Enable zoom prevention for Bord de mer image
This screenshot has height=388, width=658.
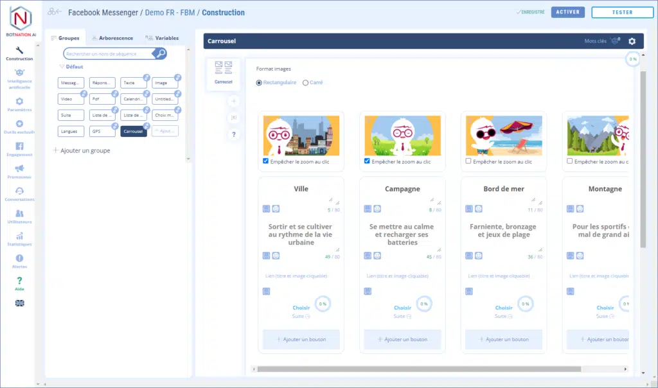point(468,161)
